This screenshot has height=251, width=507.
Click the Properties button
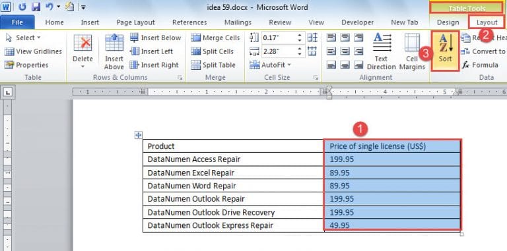[26, 65]
